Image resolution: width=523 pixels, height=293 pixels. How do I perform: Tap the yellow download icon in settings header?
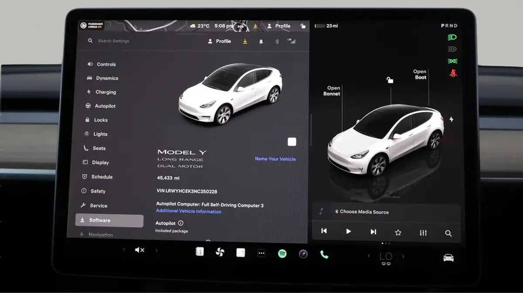(x=245, y=41)
